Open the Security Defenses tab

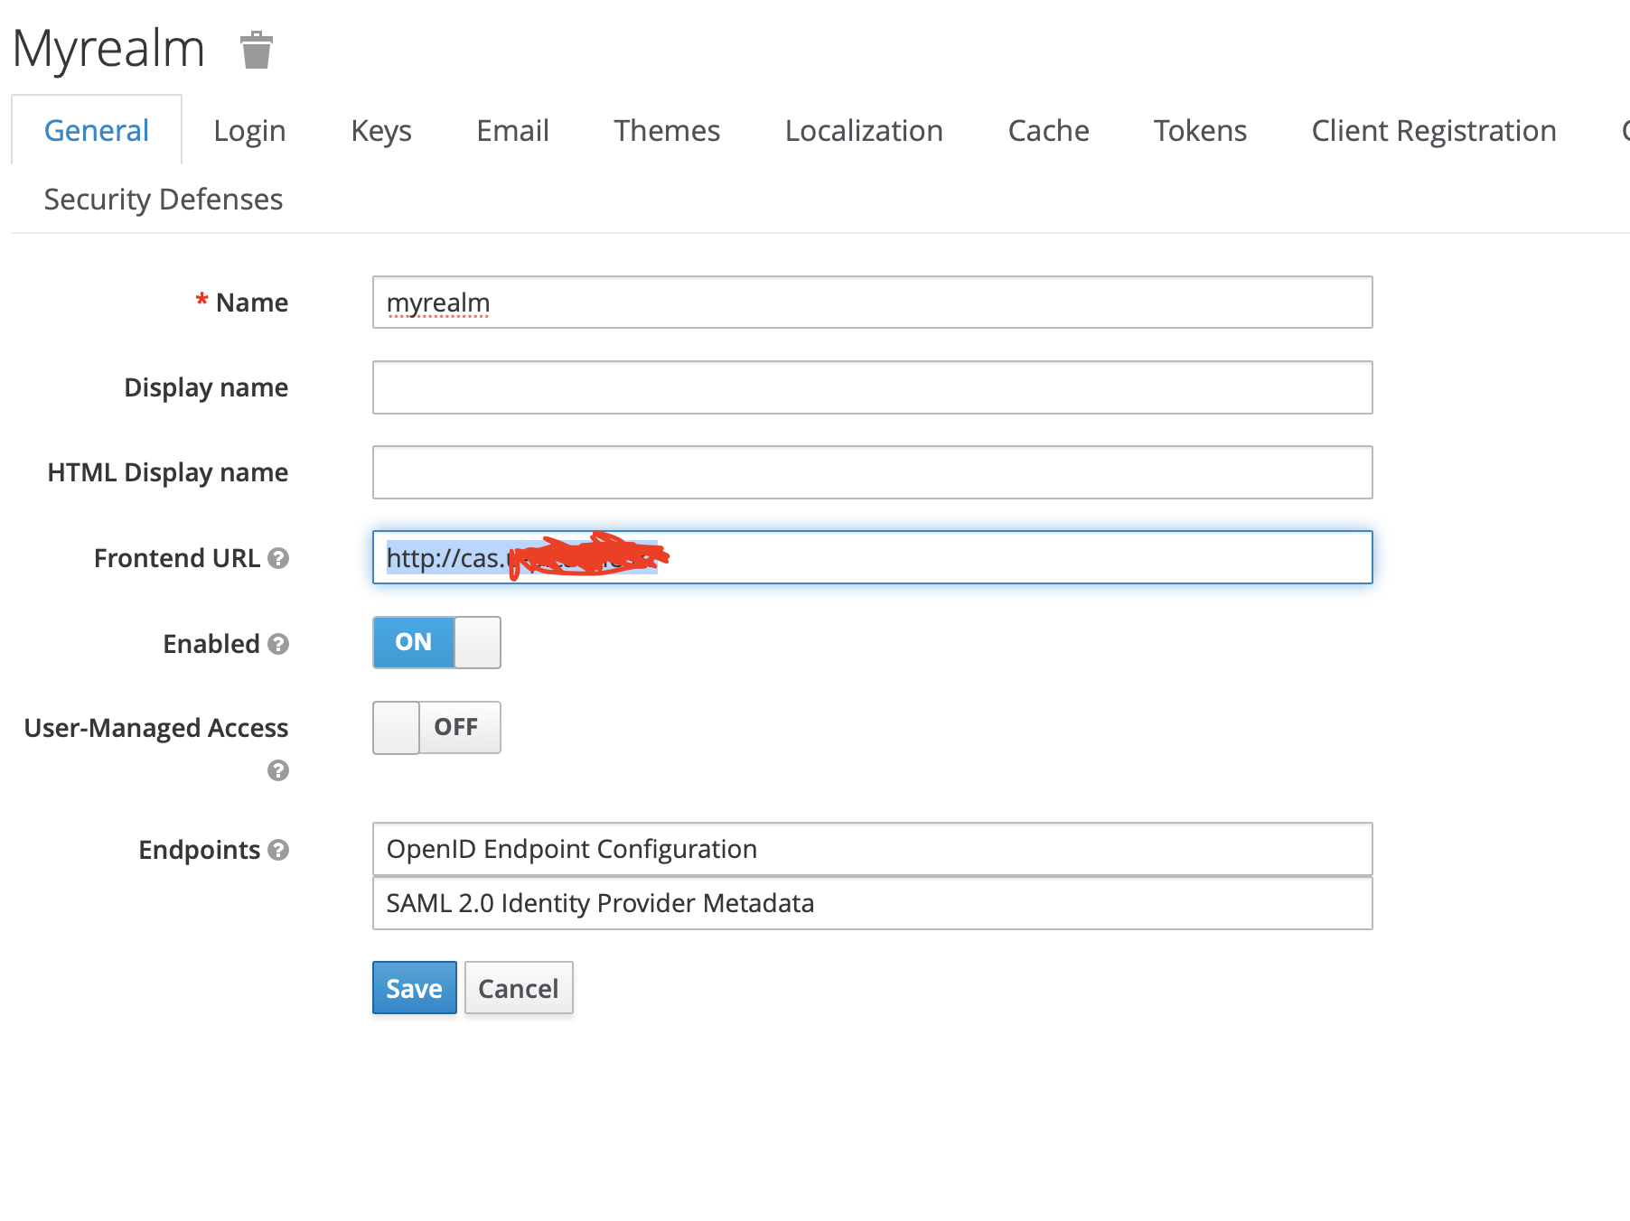pyautogui.click(x=163, y=199)
